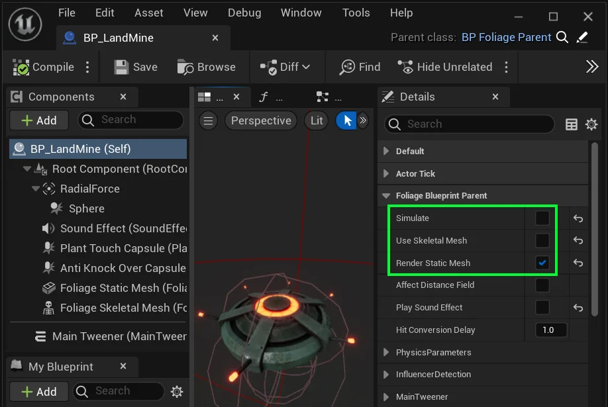This screenshot has height=407, width=608.
Task: Click the Find in blueprint icon
Action: click(x=347, y=68)
